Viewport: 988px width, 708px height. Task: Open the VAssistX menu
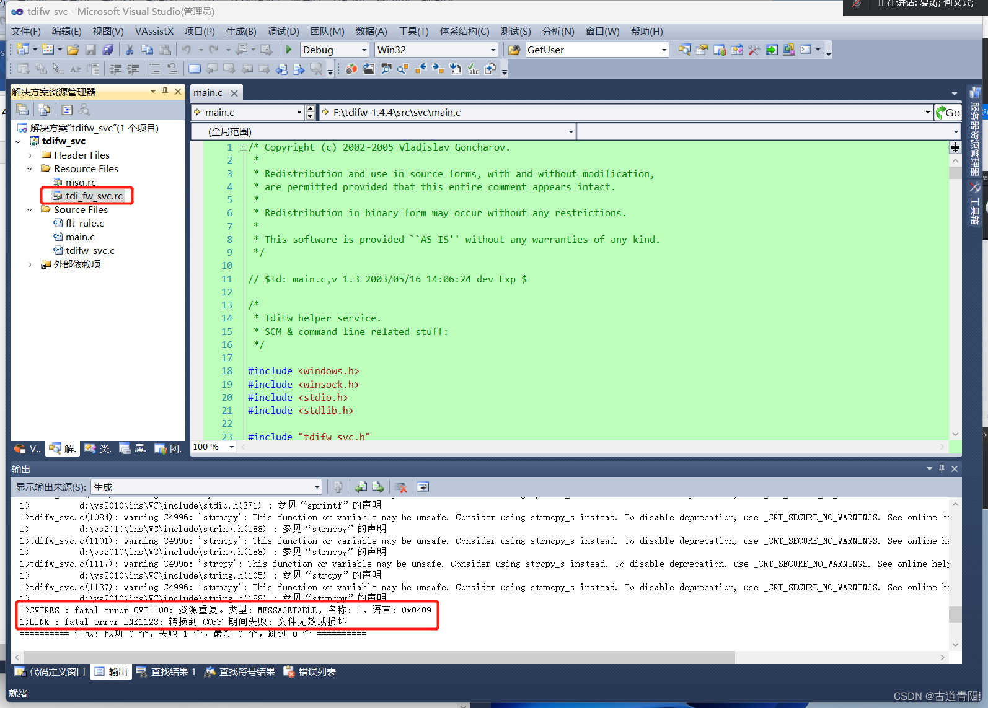click(x=154, y=31)
